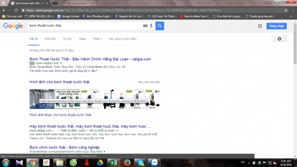Open Google Scholar bookmark
This screenshot has width=297, height=167.
(x=68, y=16)
